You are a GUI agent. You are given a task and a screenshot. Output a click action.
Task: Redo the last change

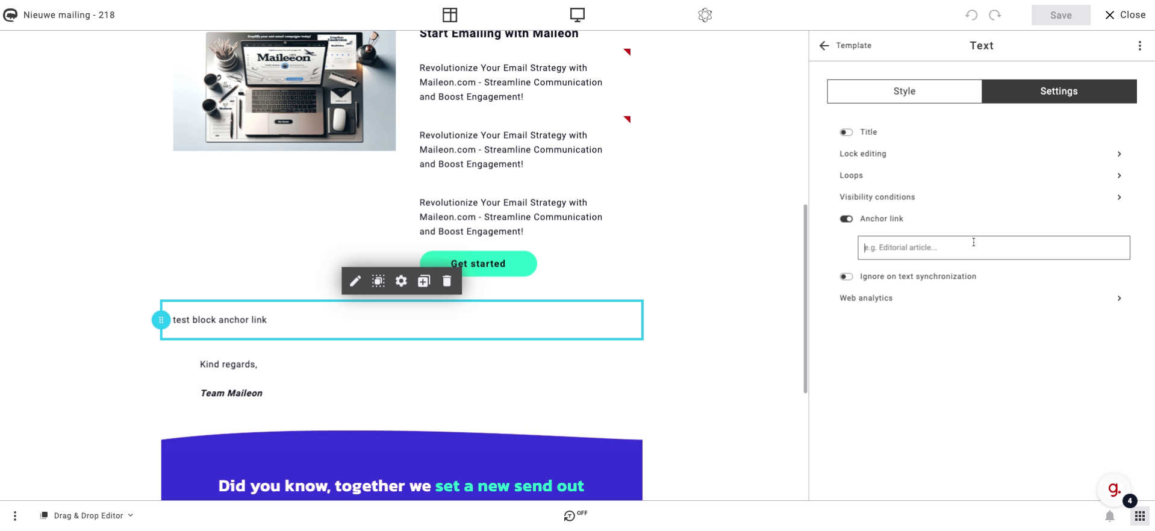[x=995, y=15]
